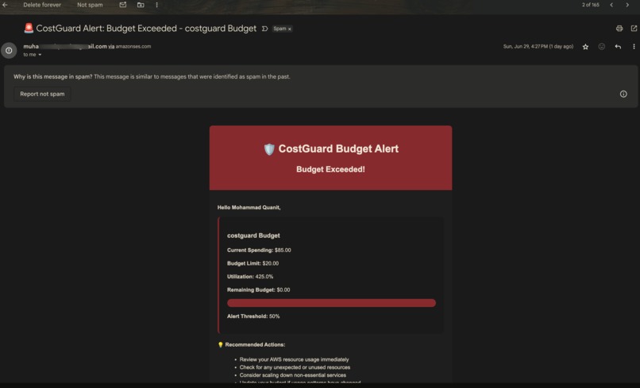The width and height of the screenshot is (640, 388).
Task: Click 'Budget Limit: $20.00' text
Action: click(x=253, y=263)
